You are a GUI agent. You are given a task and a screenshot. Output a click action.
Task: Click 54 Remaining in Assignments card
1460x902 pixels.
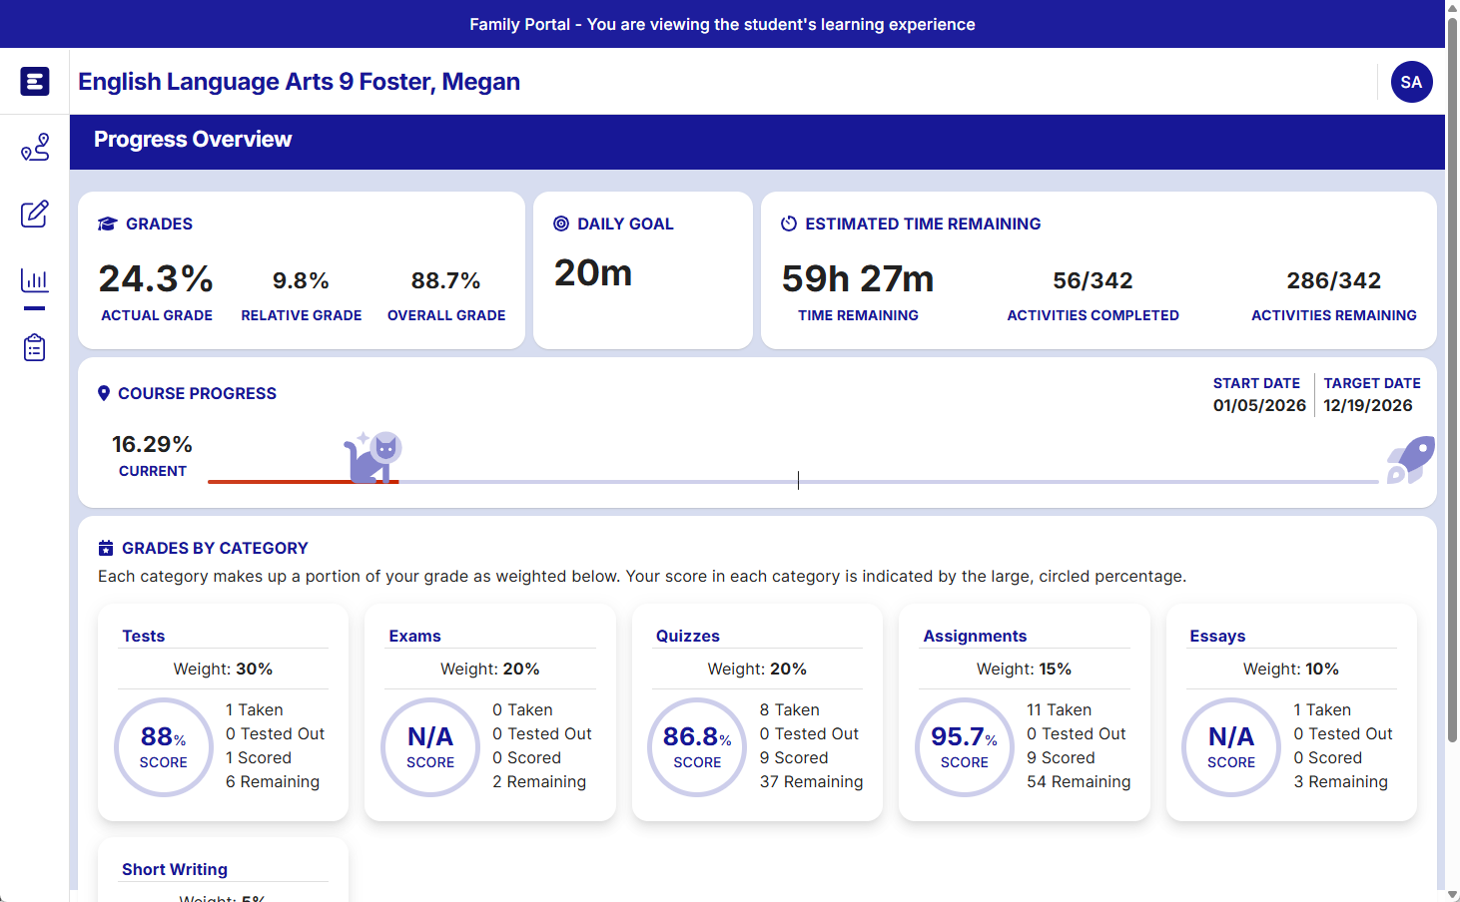point(1079,781)
